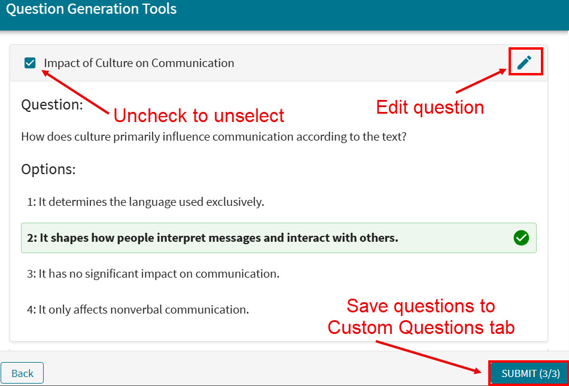Click the 'Question Generation Tools' header title

click(92, 9)
